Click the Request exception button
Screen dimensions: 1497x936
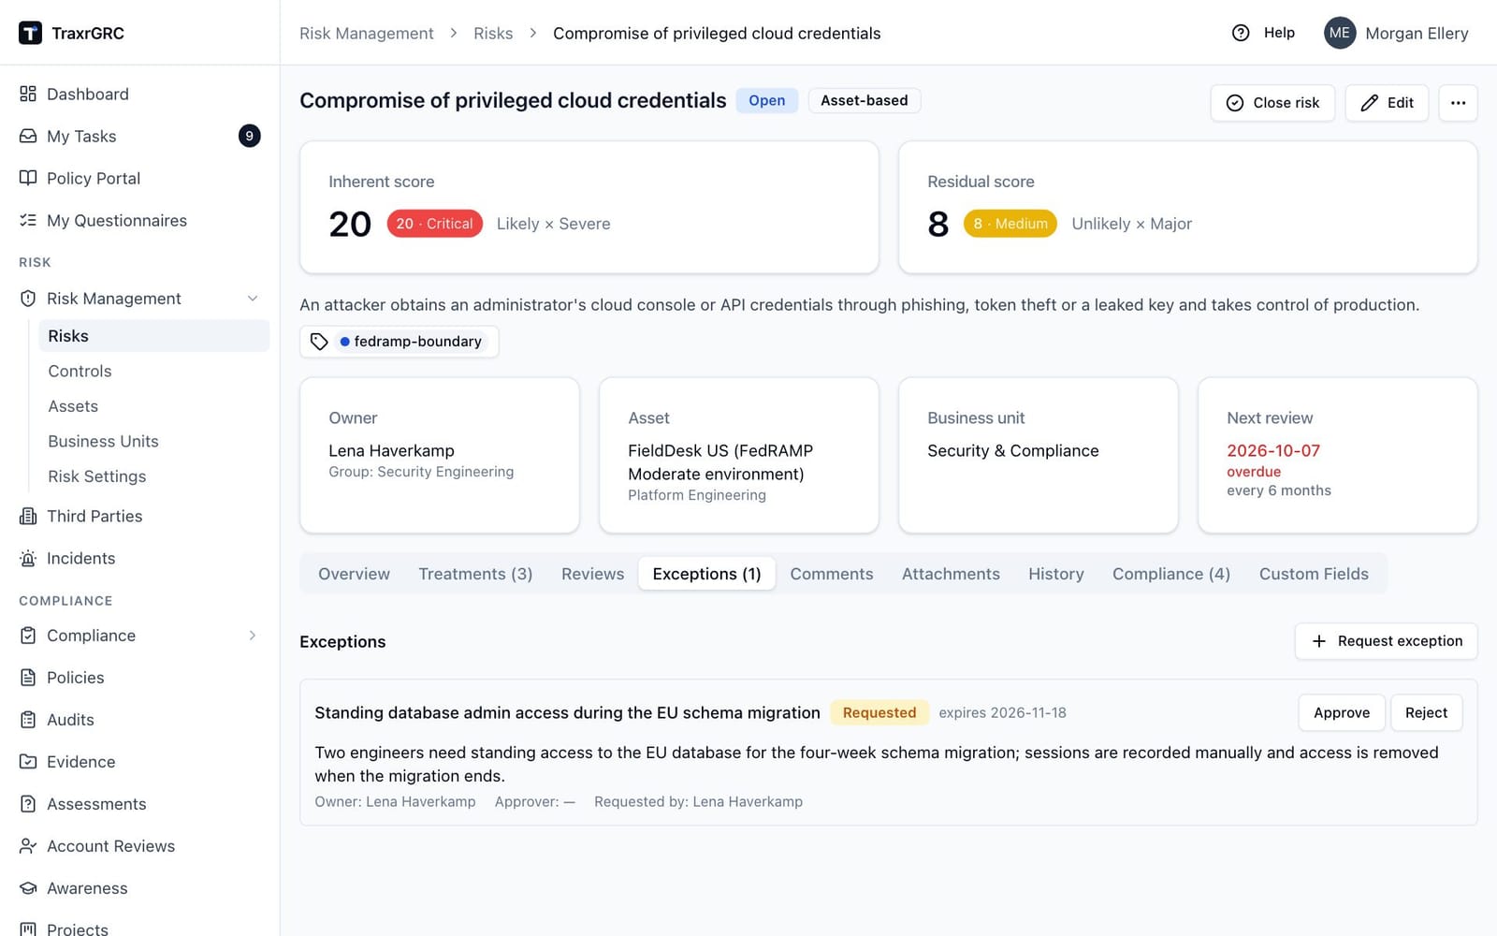[x=1386, y=641]
